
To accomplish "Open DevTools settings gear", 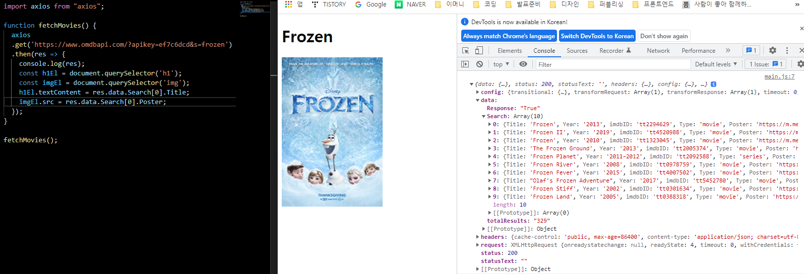I will 773,50.
